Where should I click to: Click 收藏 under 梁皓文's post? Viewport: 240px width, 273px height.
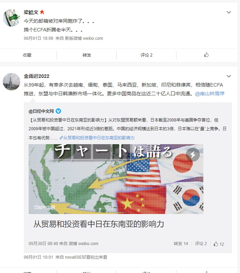coord(27,55)
